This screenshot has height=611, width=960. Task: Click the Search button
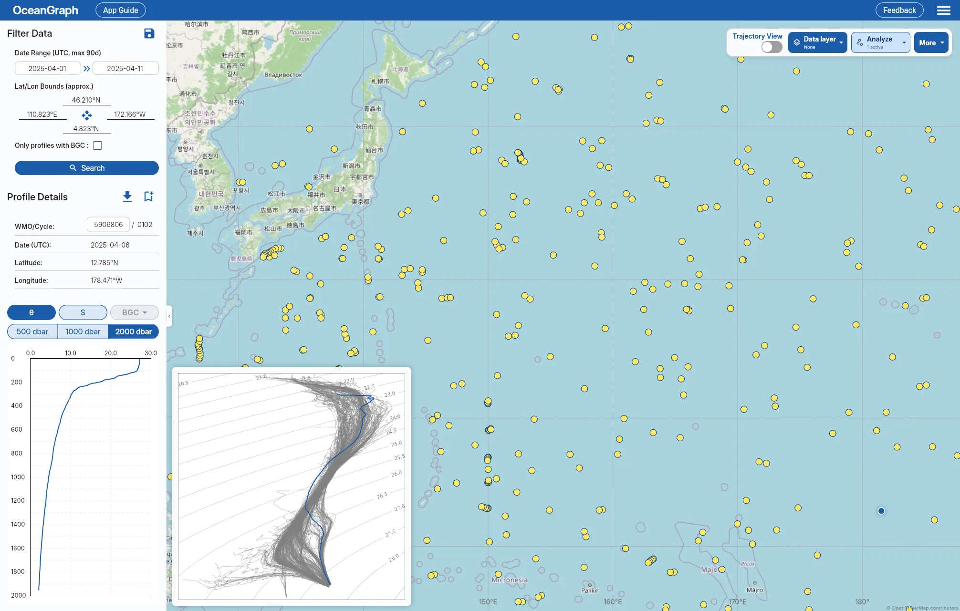tap(87, 168)
